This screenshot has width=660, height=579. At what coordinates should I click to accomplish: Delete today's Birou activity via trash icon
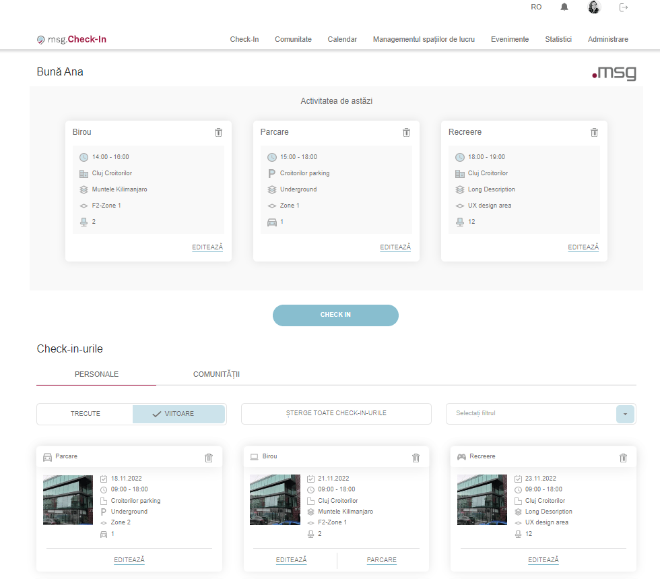click(218, 133)
